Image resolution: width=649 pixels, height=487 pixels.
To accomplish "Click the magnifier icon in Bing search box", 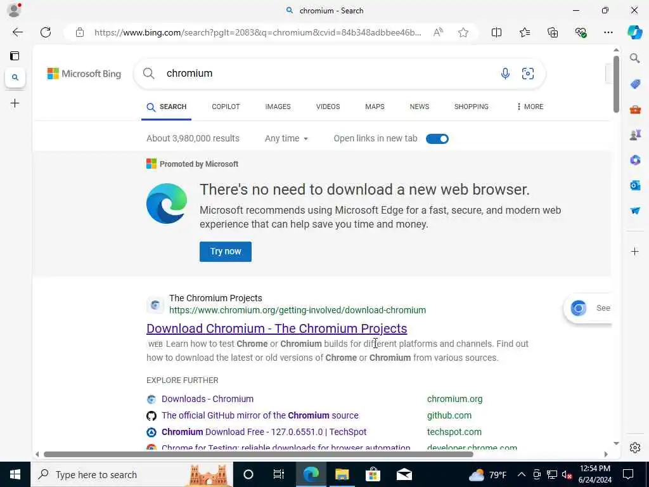I will pos(148,74).
